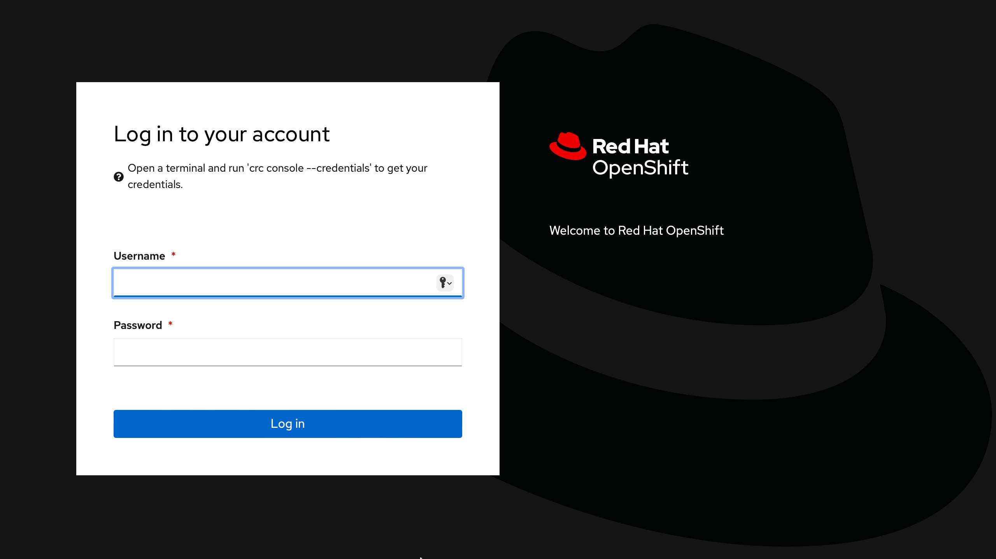
Task: Click the 'crc console --credentials' command text
Action: (309, 168)
